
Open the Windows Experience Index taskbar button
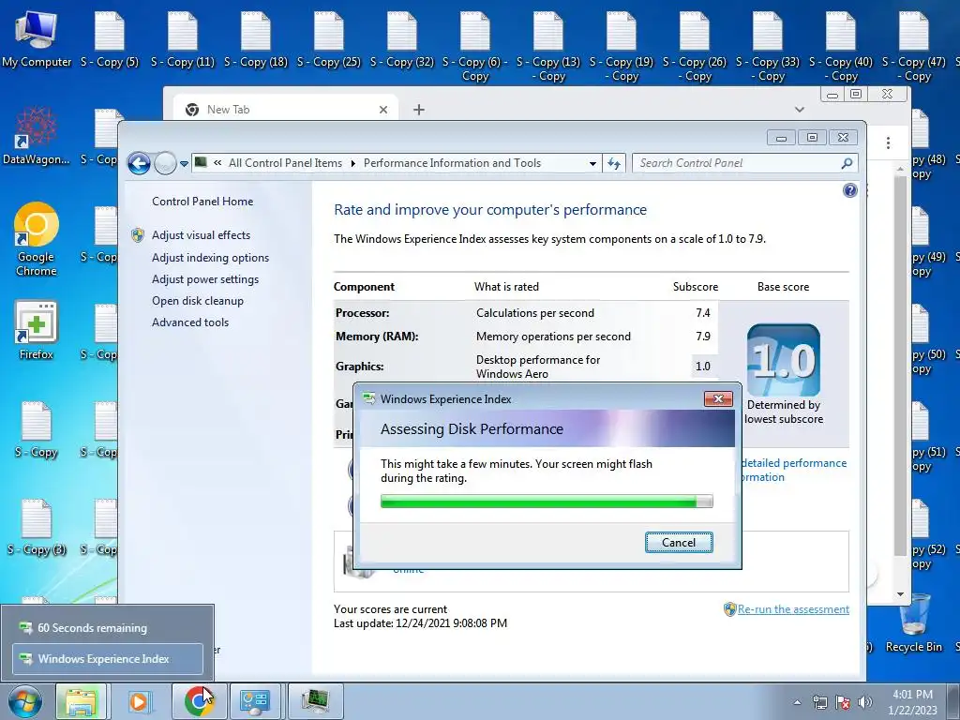pyautogui.click(x=315, y=701)
